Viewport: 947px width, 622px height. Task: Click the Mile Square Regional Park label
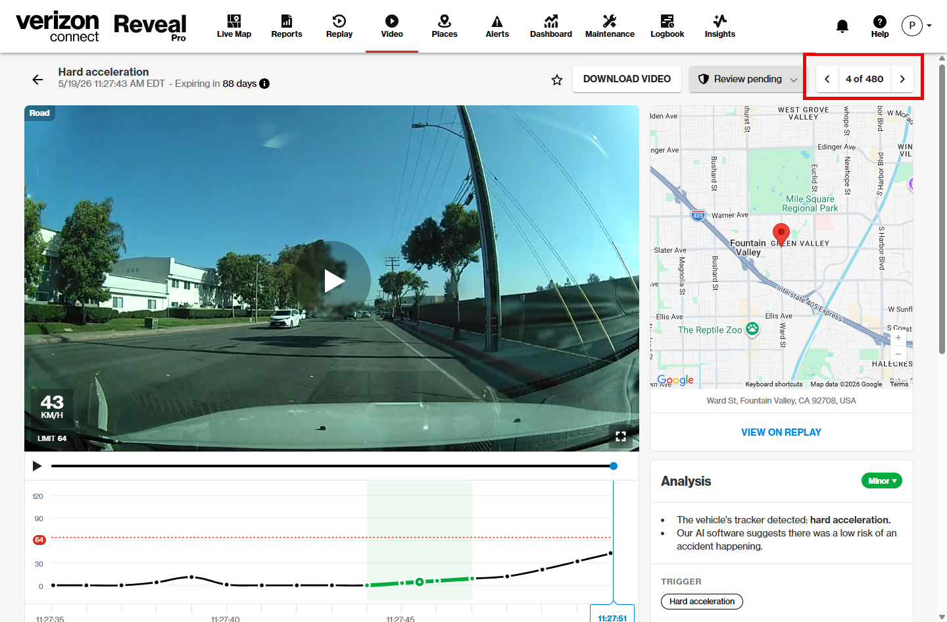[810, 203]
